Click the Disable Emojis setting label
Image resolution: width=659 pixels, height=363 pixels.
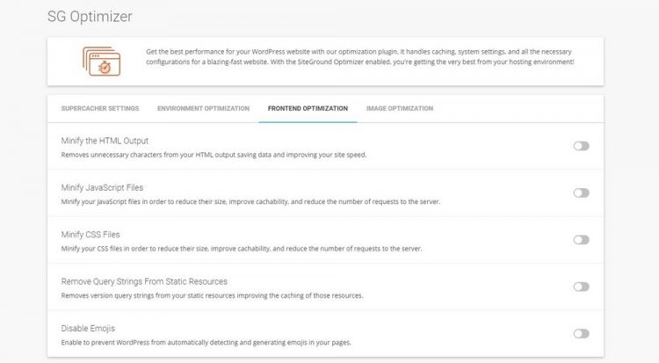[88, 328]
